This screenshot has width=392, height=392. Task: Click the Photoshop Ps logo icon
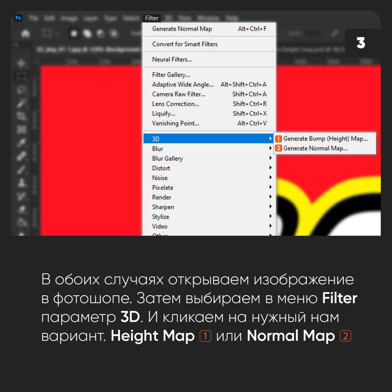tap(18, 18)
